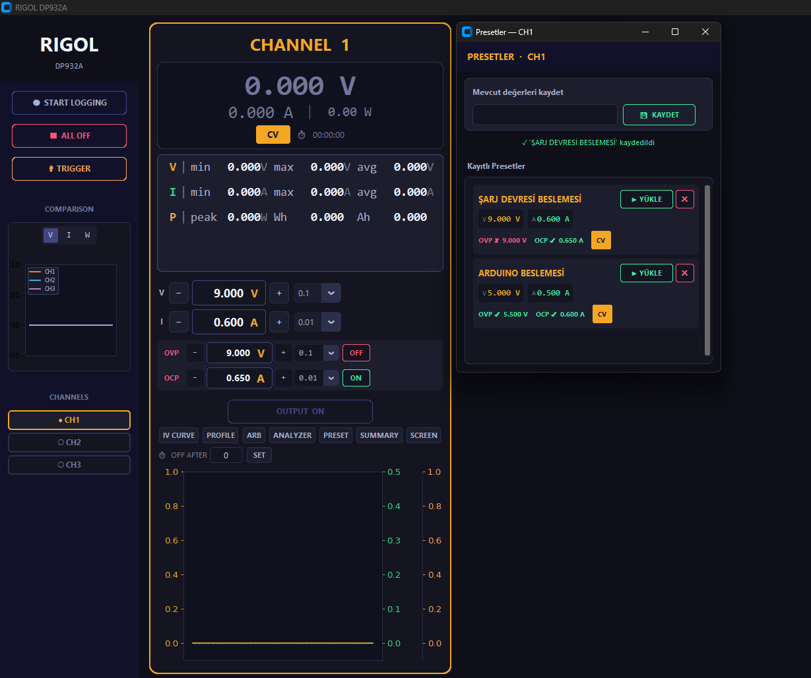Increase current limit with plus button

[278, 323]
